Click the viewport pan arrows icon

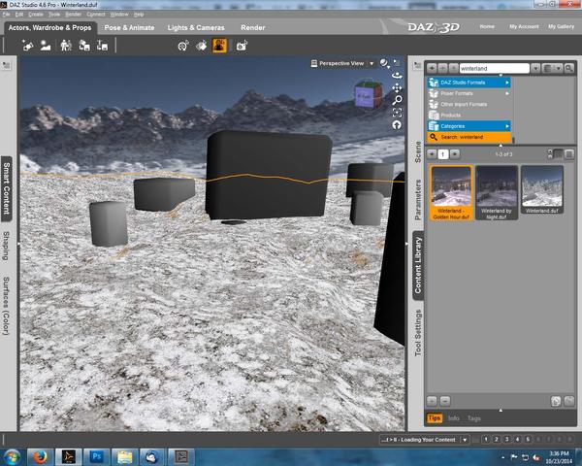coord(397,87)
